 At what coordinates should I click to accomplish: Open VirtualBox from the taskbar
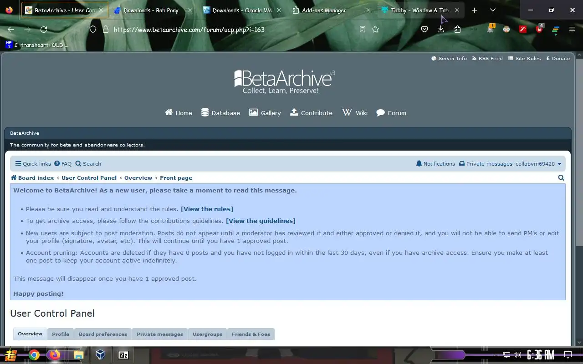tap(101, 355)
